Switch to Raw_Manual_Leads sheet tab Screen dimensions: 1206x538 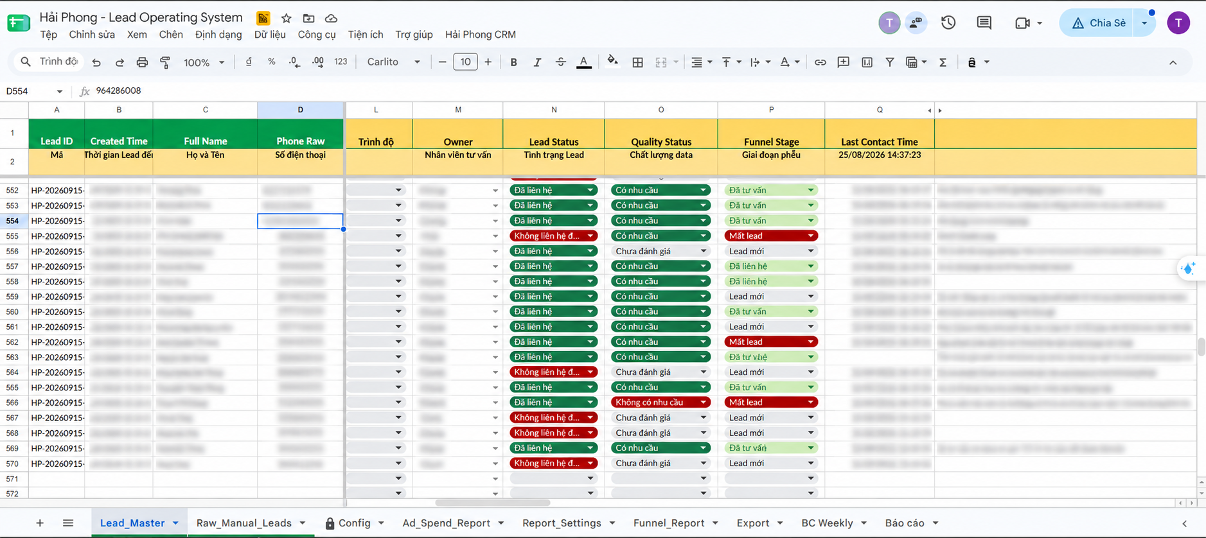pos(244,523)
